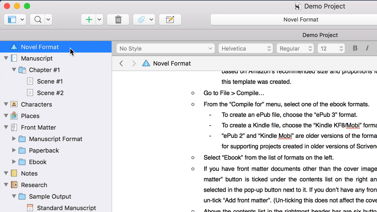This screenshot has height=212, width=377.
Task: Click the Sample Output folder icon
Action: pos(22,196)
